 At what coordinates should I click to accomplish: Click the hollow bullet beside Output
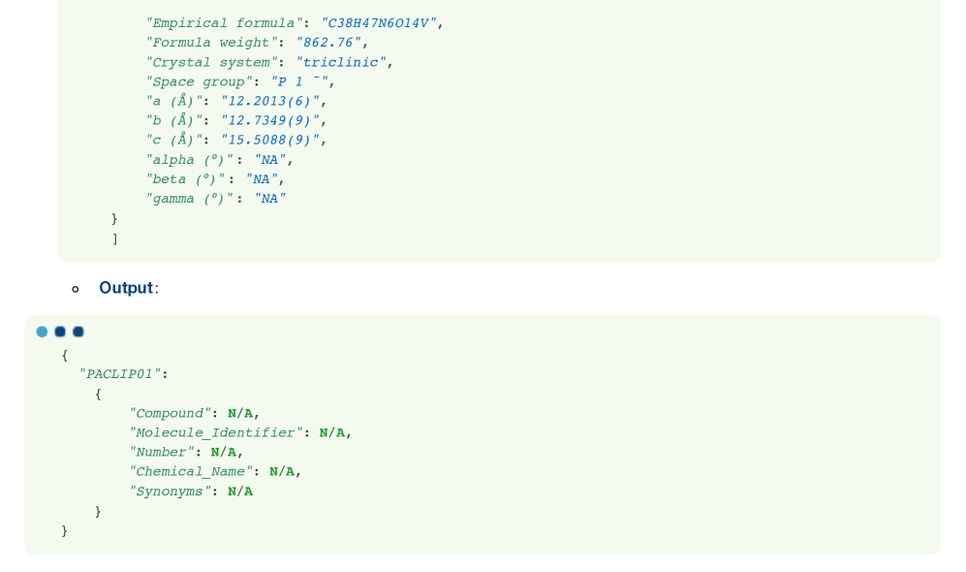pos(75,289)
